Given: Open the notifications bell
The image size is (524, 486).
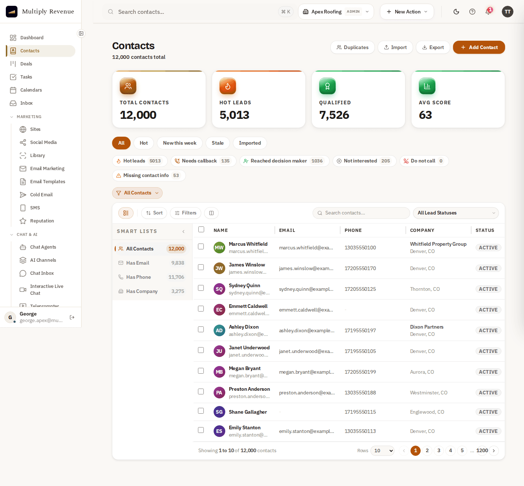Looking at the screenshot, I should [x=488, y=12].
